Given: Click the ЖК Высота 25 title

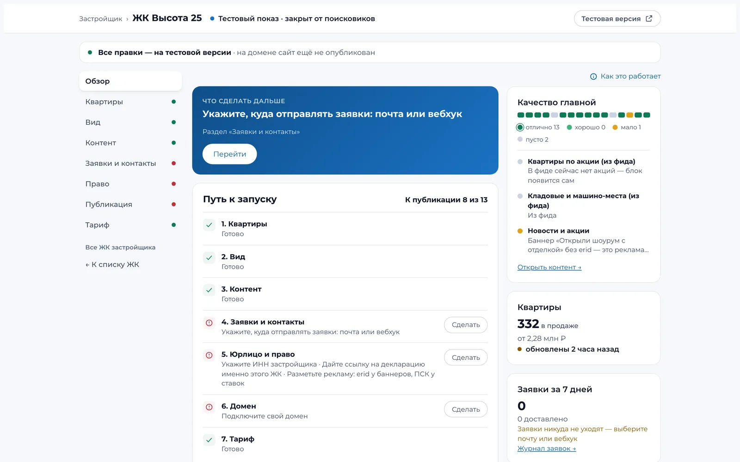Looking at the screenshot, I should coord(167,18).
